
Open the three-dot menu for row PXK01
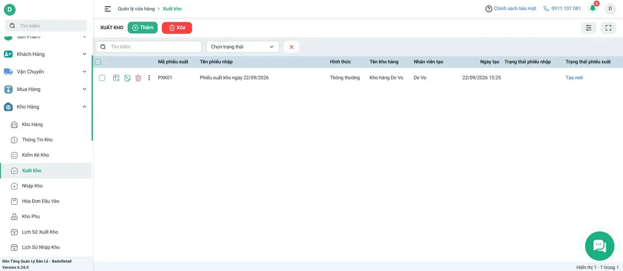point(149,78)
